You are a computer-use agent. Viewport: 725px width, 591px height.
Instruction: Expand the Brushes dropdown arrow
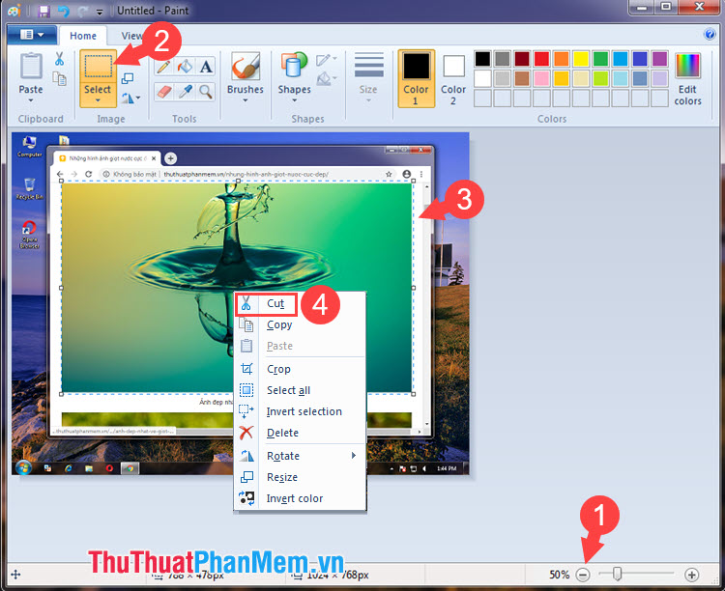click(246, 100)
